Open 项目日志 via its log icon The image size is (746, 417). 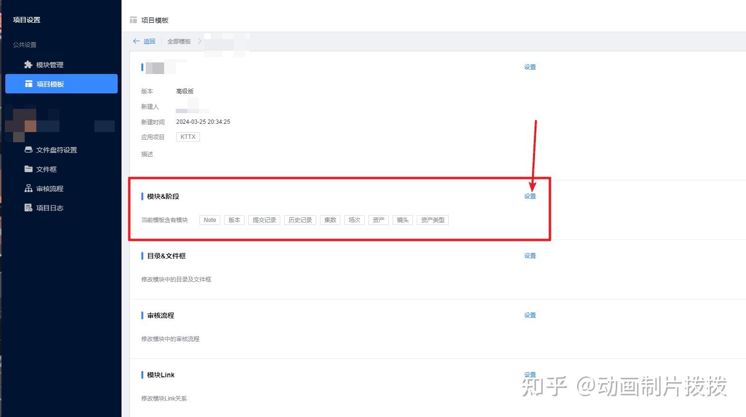[x=29, y=208]
